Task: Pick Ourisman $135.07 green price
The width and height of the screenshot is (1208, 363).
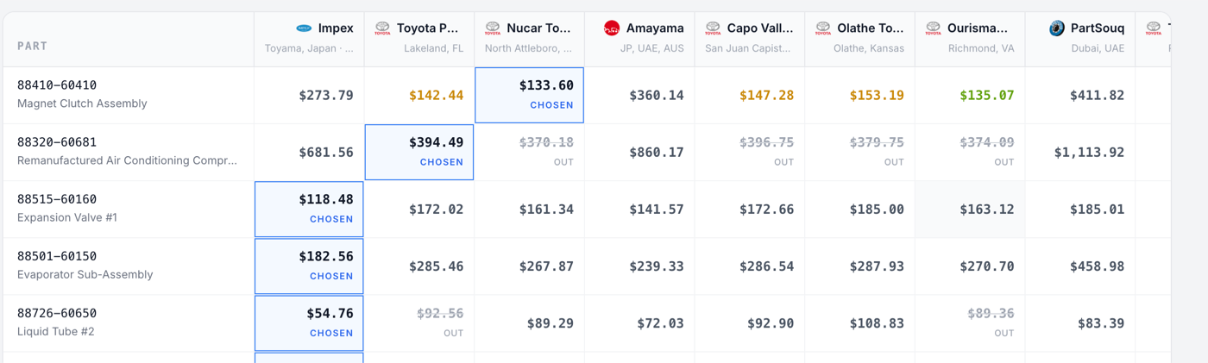Action: [x=987, y=95]
